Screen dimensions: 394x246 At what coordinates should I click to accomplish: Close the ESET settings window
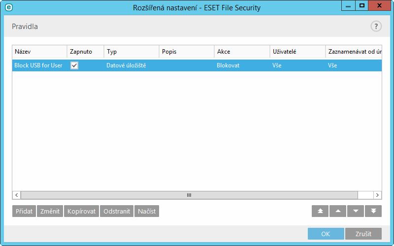pos(379,6)
